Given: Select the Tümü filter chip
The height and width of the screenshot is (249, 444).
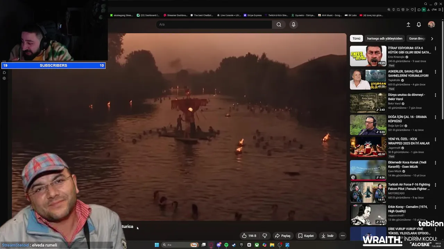Looking at the screenshot, I should (356, 38).
